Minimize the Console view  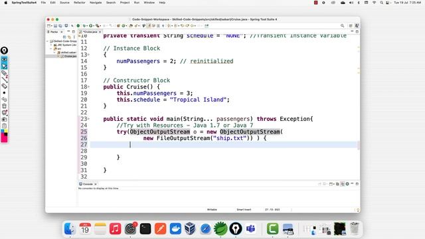point(352,184)
